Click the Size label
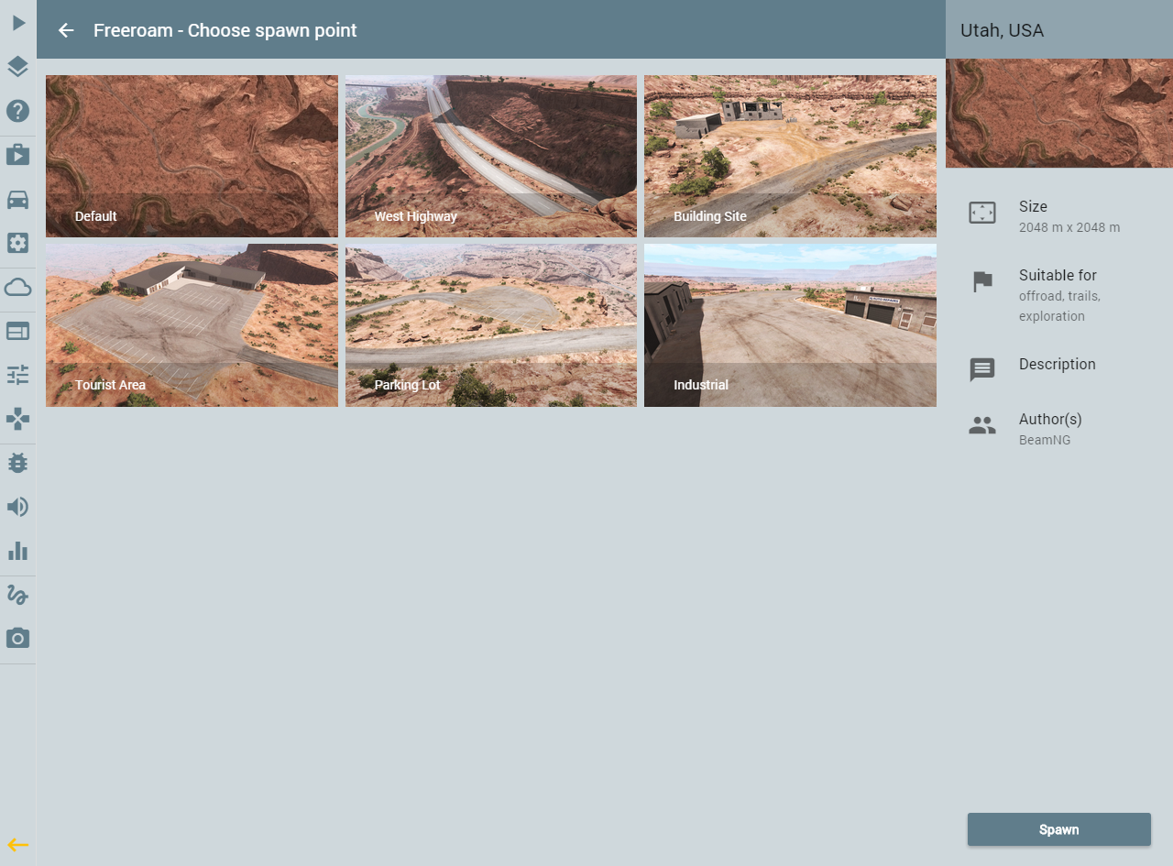This screenshot has height=866, width=1173. [1033, 206]
